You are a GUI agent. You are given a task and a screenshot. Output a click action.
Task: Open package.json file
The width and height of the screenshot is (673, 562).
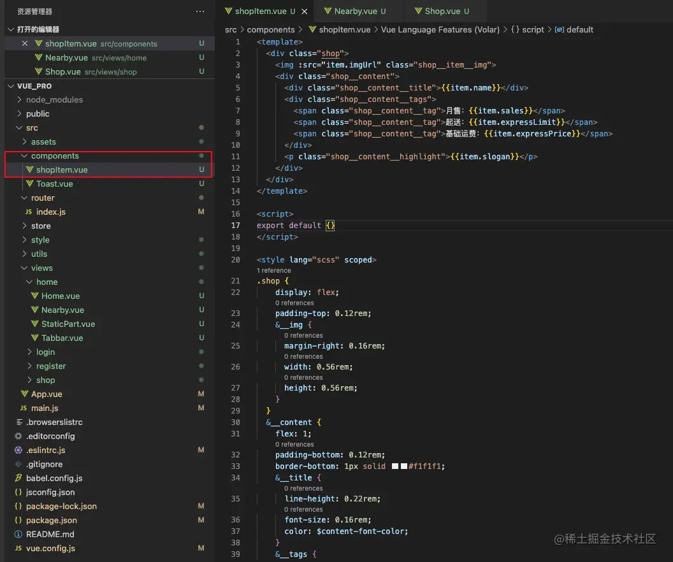point(110,520)
